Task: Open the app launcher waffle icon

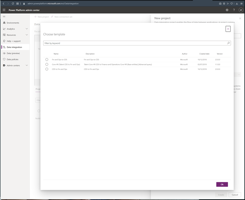Action: click(4, 10)
